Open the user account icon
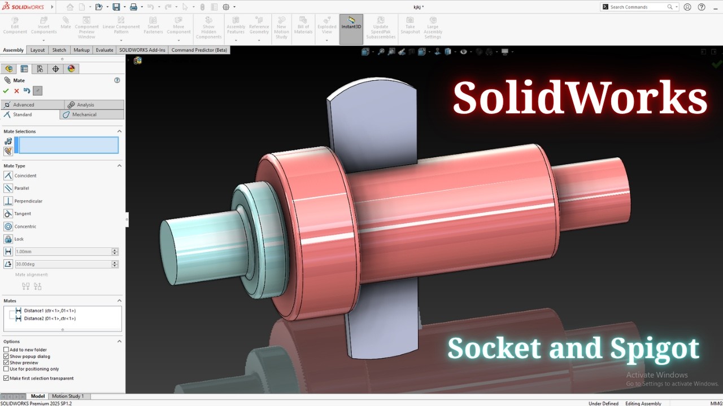This screenshot has height=406, width=723. click(687, 7)
